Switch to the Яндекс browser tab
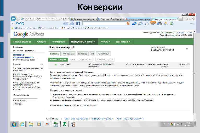Screen dimensions: 200x133 pos(138,19)
